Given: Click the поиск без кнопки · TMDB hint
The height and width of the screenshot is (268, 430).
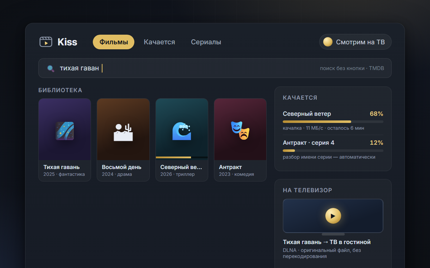Looking at the screenshot, I should tap(352, 68).
